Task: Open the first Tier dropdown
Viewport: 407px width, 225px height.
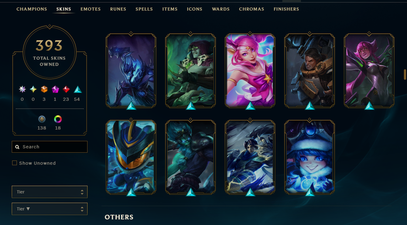Action: [49, 192]
